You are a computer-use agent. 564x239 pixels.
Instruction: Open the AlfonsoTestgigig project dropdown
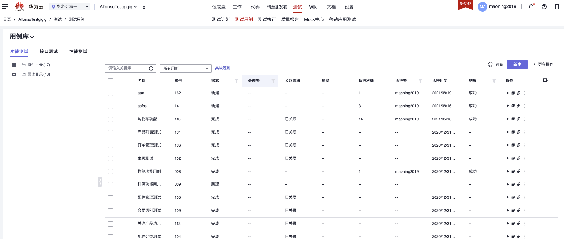[x=118, y=7]
